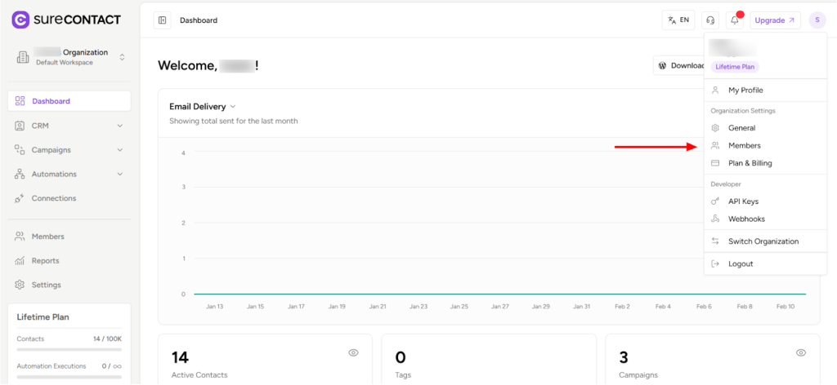Open Connections in the sidebar

(53, 198)
